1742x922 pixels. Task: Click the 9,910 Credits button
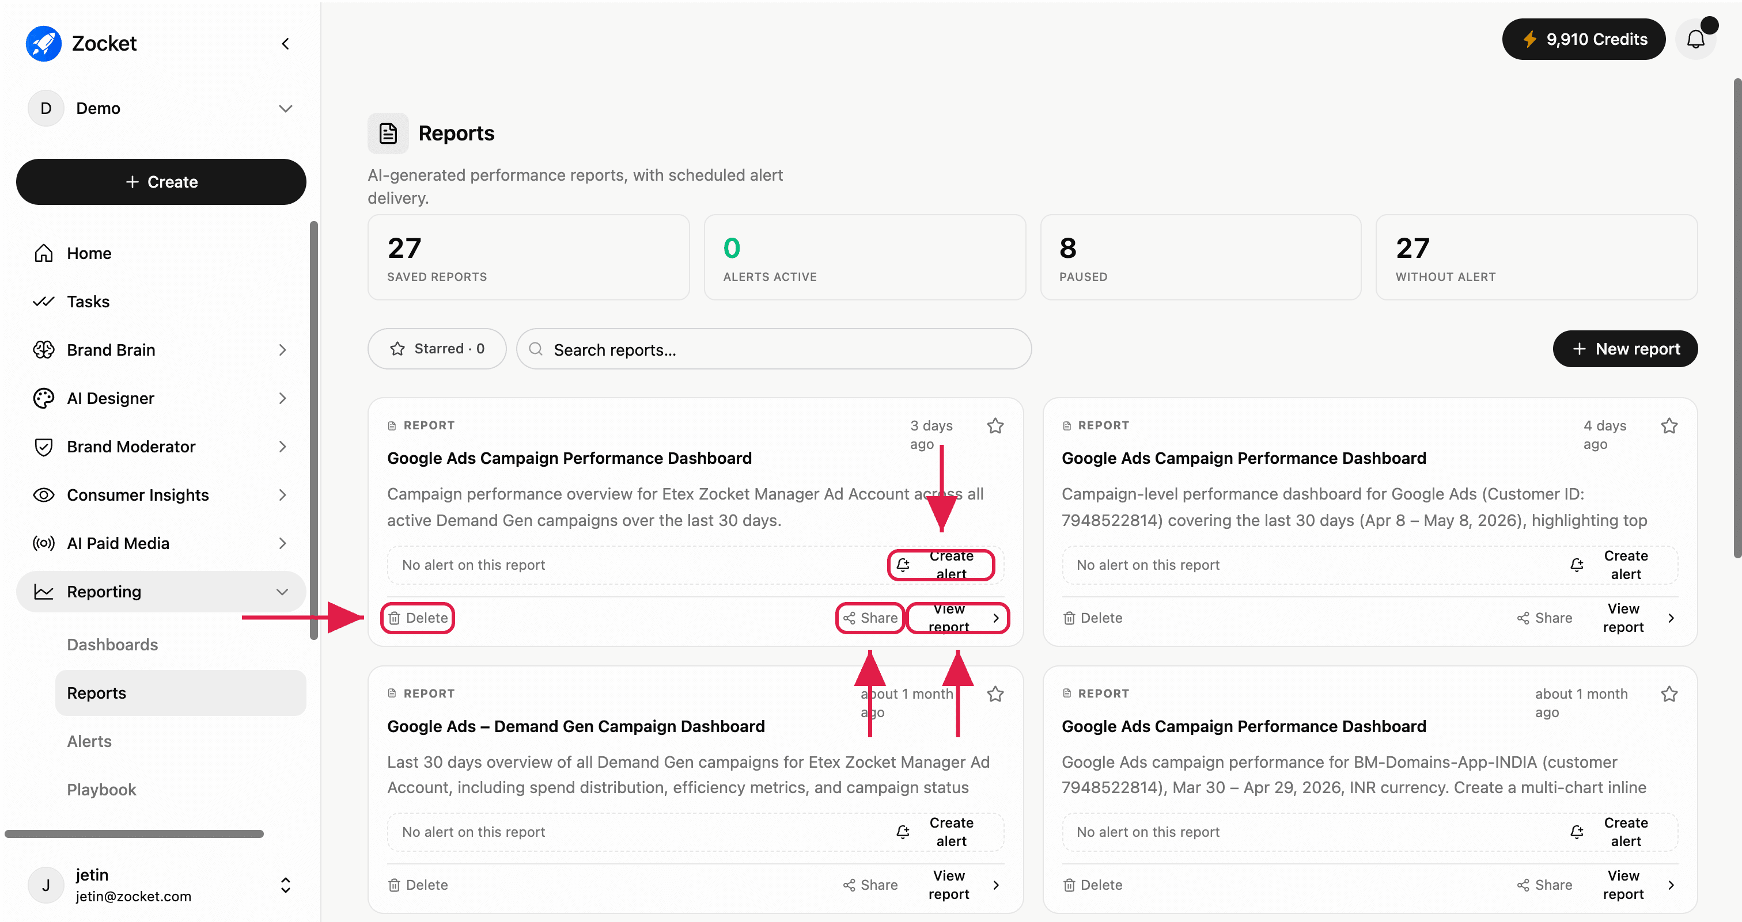tap(1584, 39)
